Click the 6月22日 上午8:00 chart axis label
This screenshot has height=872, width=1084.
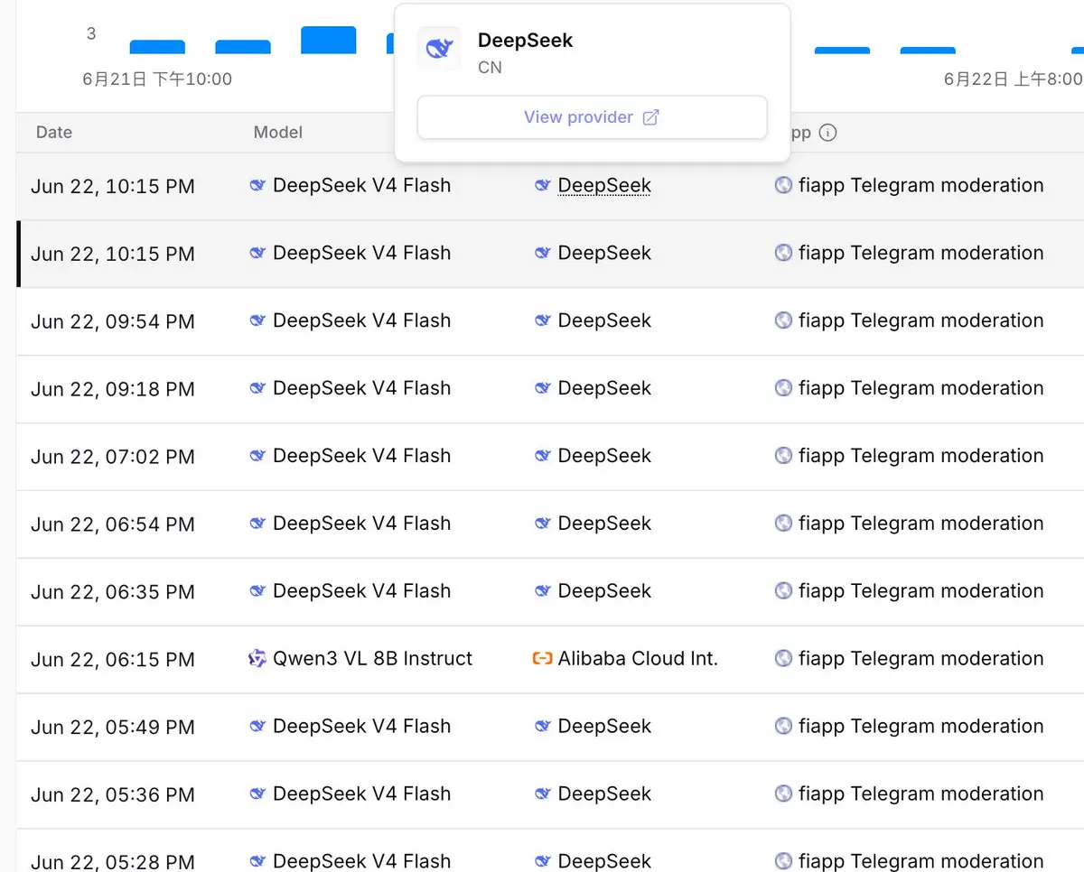[x=1013, y=79]
